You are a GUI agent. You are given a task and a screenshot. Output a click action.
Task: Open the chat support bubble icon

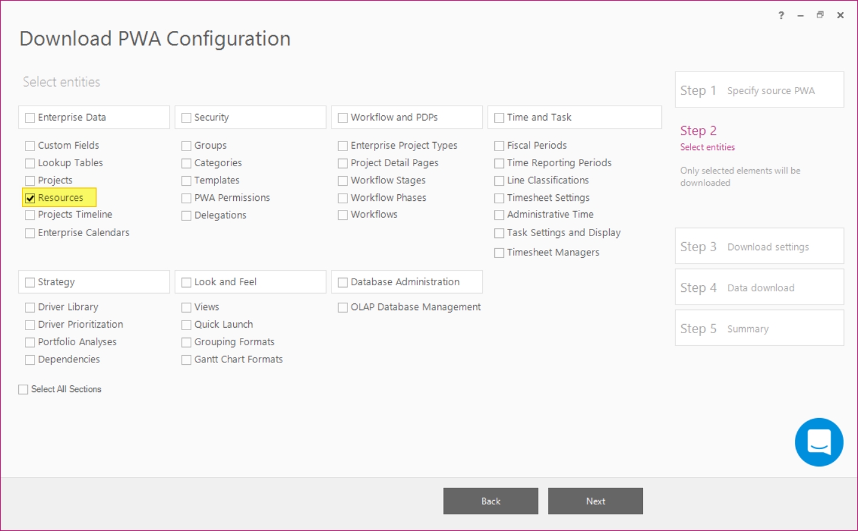pos(819,442)
